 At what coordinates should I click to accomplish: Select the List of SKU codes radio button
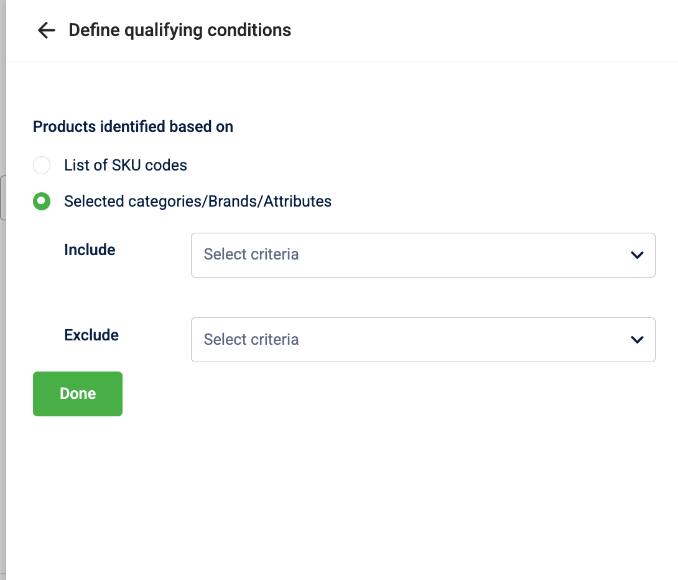(42, 166)
